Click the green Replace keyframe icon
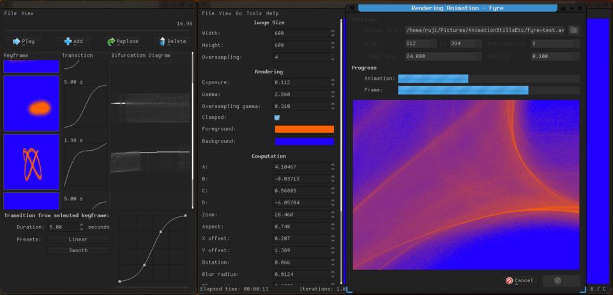The image size is (613, 295). (111, 42)
